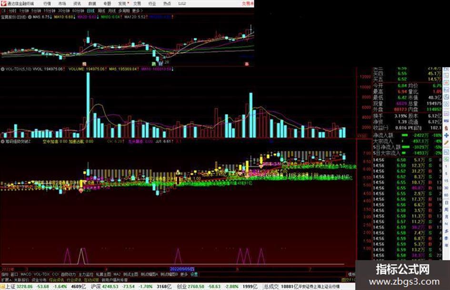Viewport: 450px width, 290px height.
Task: Expand the 更多 periods dropdown
Action: (x=137, y=10)
